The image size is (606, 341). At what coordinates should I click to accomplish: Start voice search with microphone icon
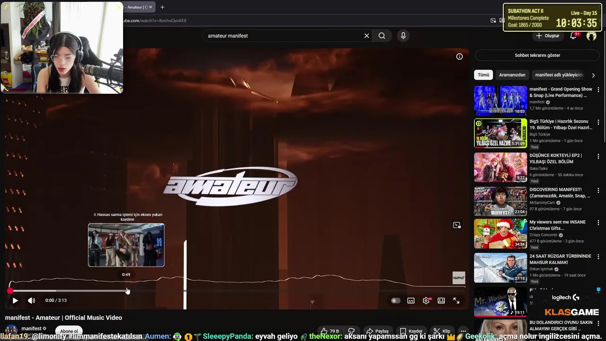[403, 36]
